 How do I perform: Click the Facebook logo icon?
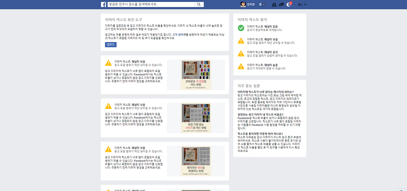click(103, 4)
